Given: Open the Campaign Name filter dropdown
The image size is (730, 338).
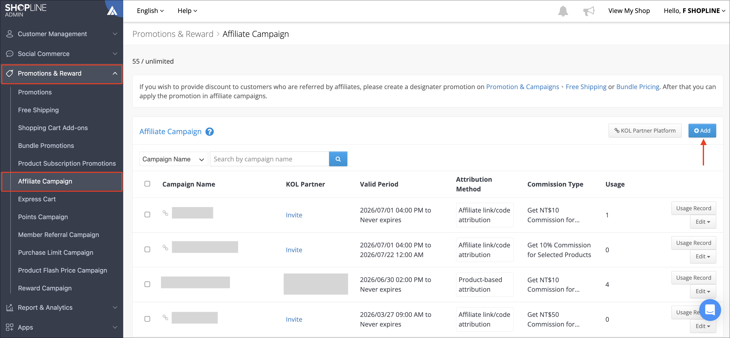Looking at the screenshot, I should [173, 159].
